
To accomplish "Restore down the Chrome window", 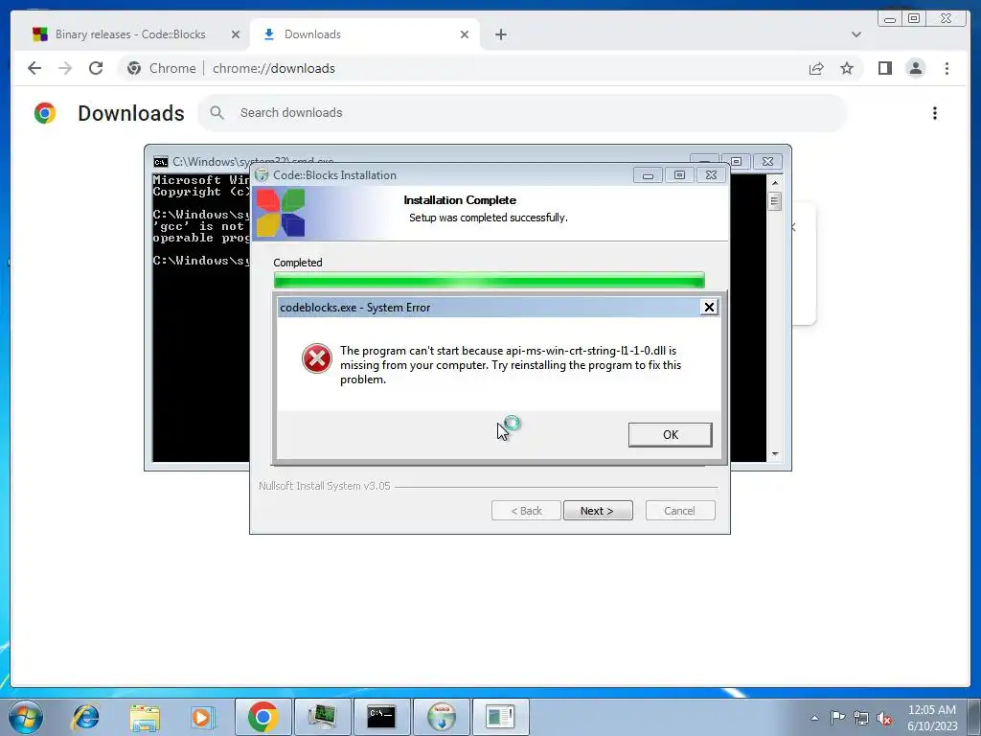I will tap(913, 19).
